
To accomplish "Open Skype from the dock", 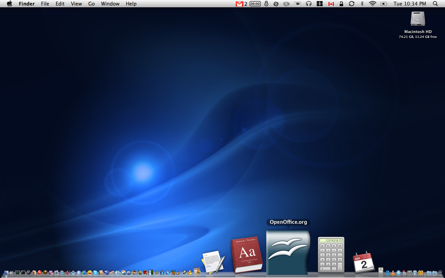I will pyautogui.click(x=95, y=273).
